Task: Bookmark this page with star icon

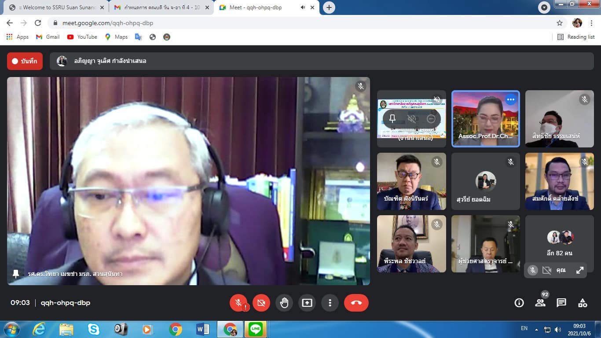Action: pos(560,23)
